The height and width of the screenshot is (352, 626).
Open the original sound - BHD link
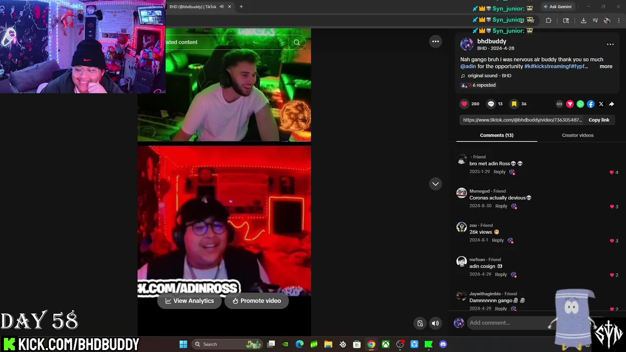tap(490, 76)
